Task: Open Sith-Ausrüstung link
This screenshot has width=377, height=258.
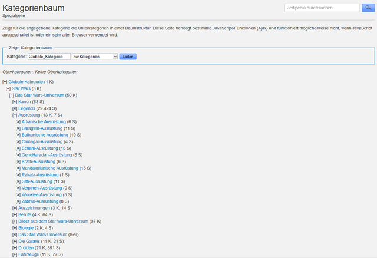Action: pos(37,181)
